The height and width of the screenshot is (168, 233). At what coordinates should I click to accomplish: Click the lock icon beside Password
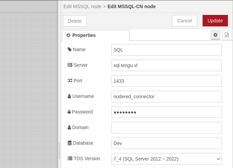[x=69, y=112]
